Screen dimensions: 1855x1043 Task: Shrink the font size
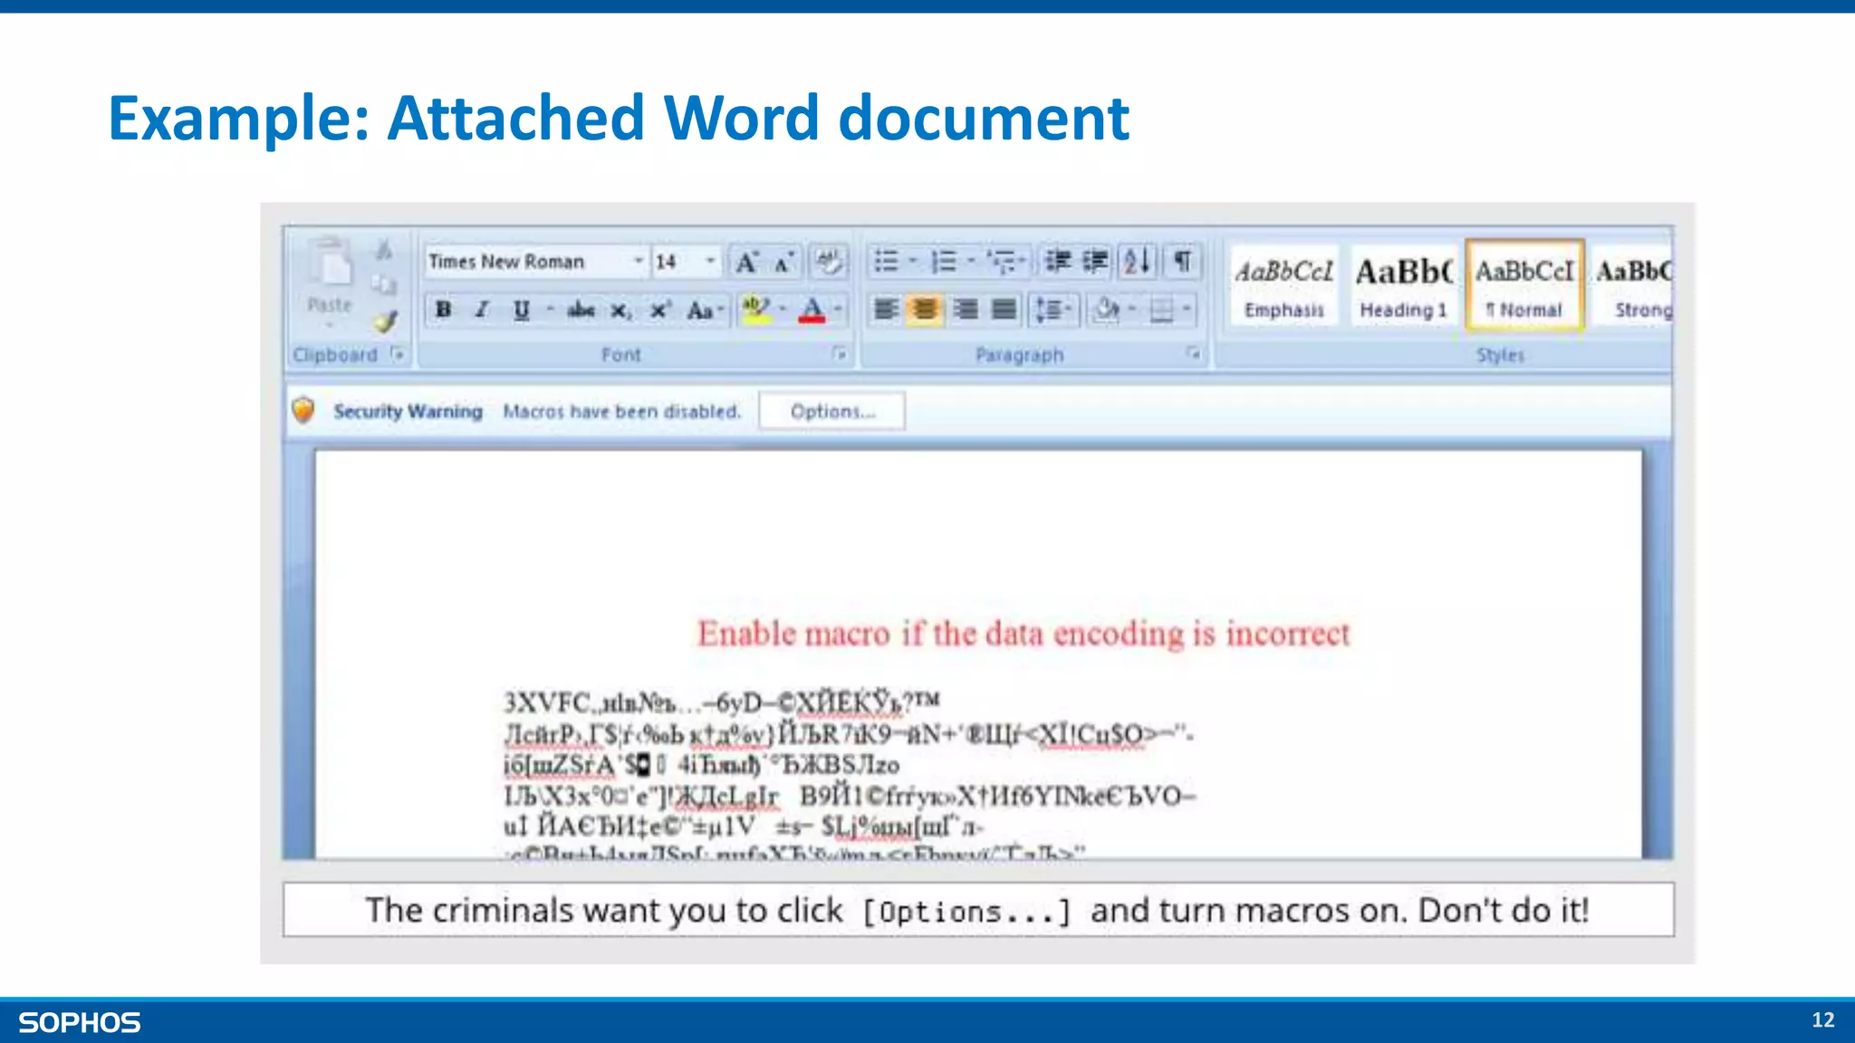783,263
